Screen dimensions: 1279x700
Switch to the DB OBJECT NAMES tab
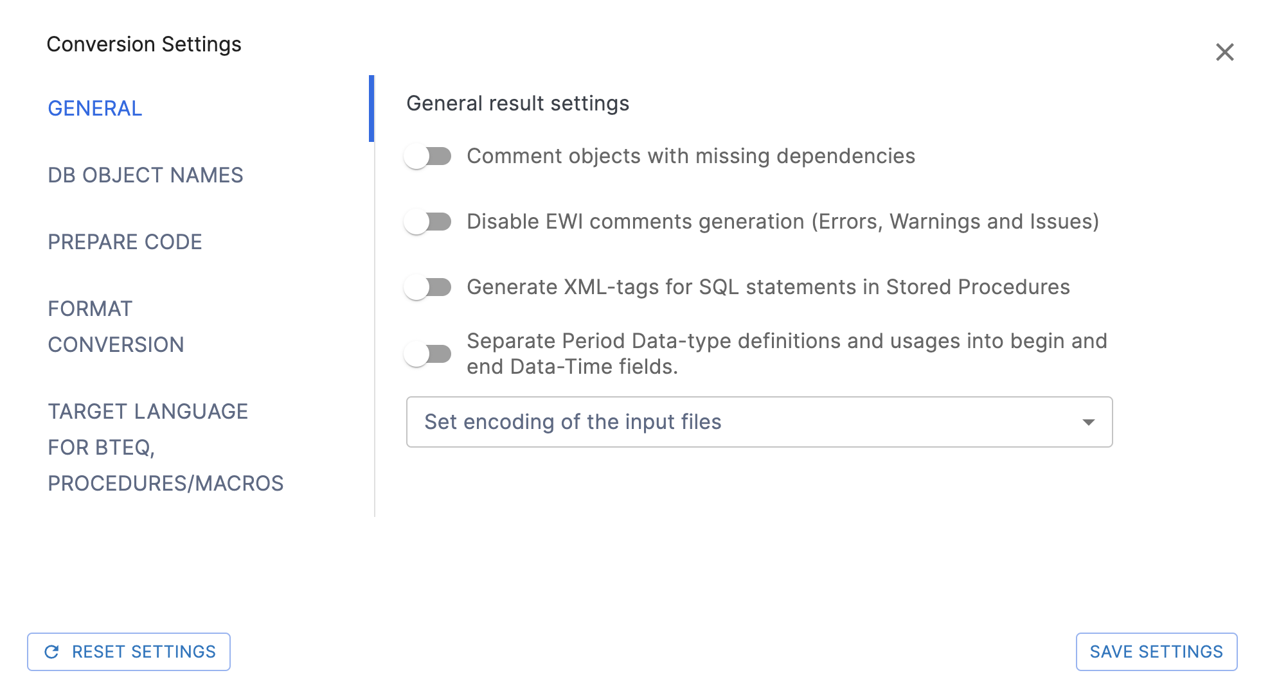click(x=145, y=175)
